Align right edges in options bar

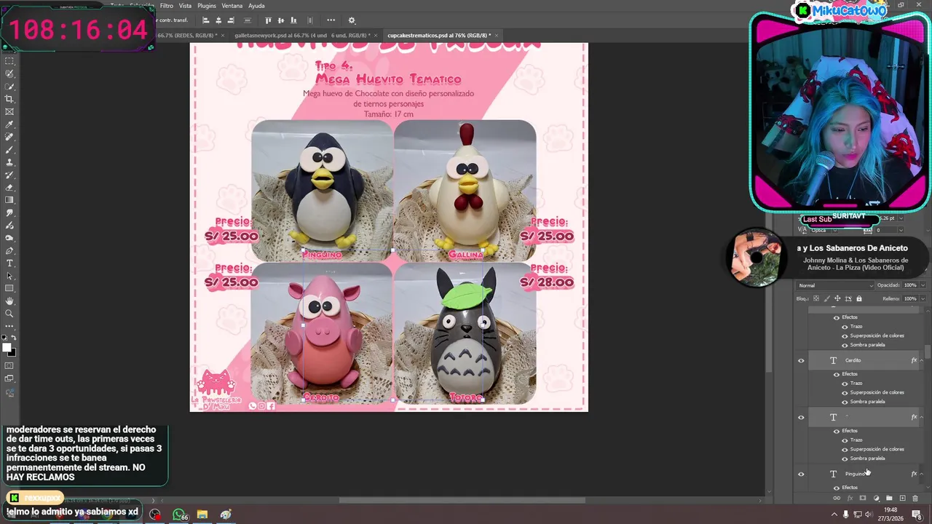point(231,20)
